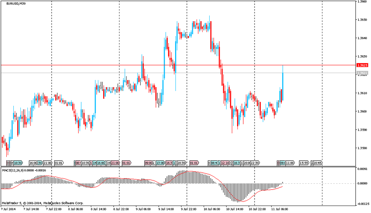Viewport: 371px width, 213px height.
Task: Select the red horizontal price line
Action: (111, 65)
